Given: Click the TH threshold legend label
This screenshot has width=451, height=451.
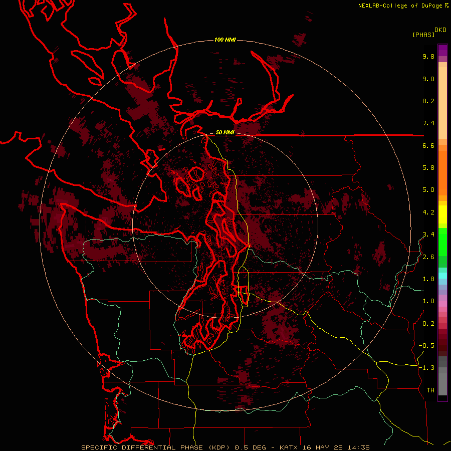Looking at the screenshot, I should pos(430,390).
